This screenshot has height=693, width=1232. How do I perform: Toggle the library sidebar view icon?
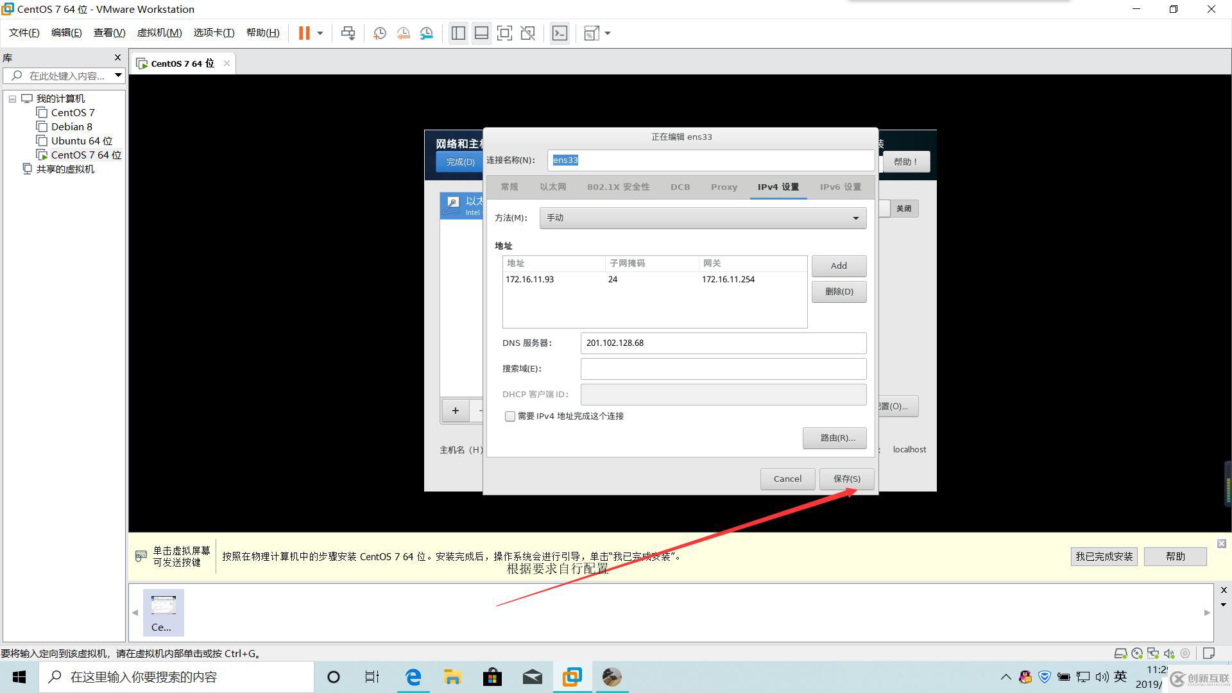[458, 33]
